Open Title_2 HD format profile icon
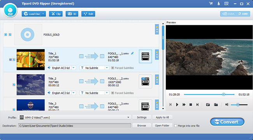Screen dimensions: 253x140 146,81
